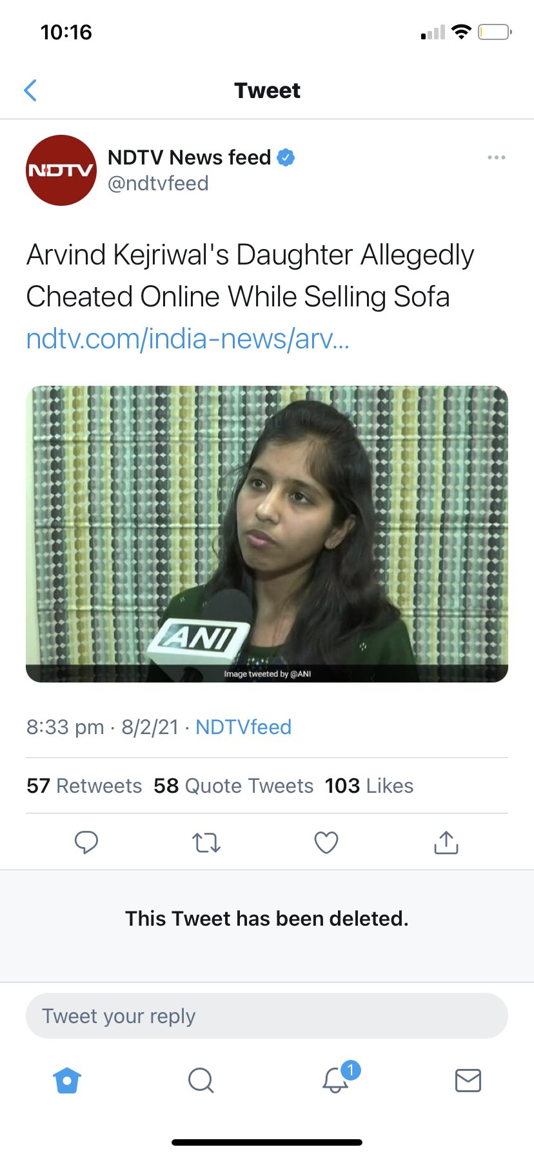View the 58 Quote Tweets list
Image resolution: width=534 pixels, height=1156 pixels.
tap(233, 786)
